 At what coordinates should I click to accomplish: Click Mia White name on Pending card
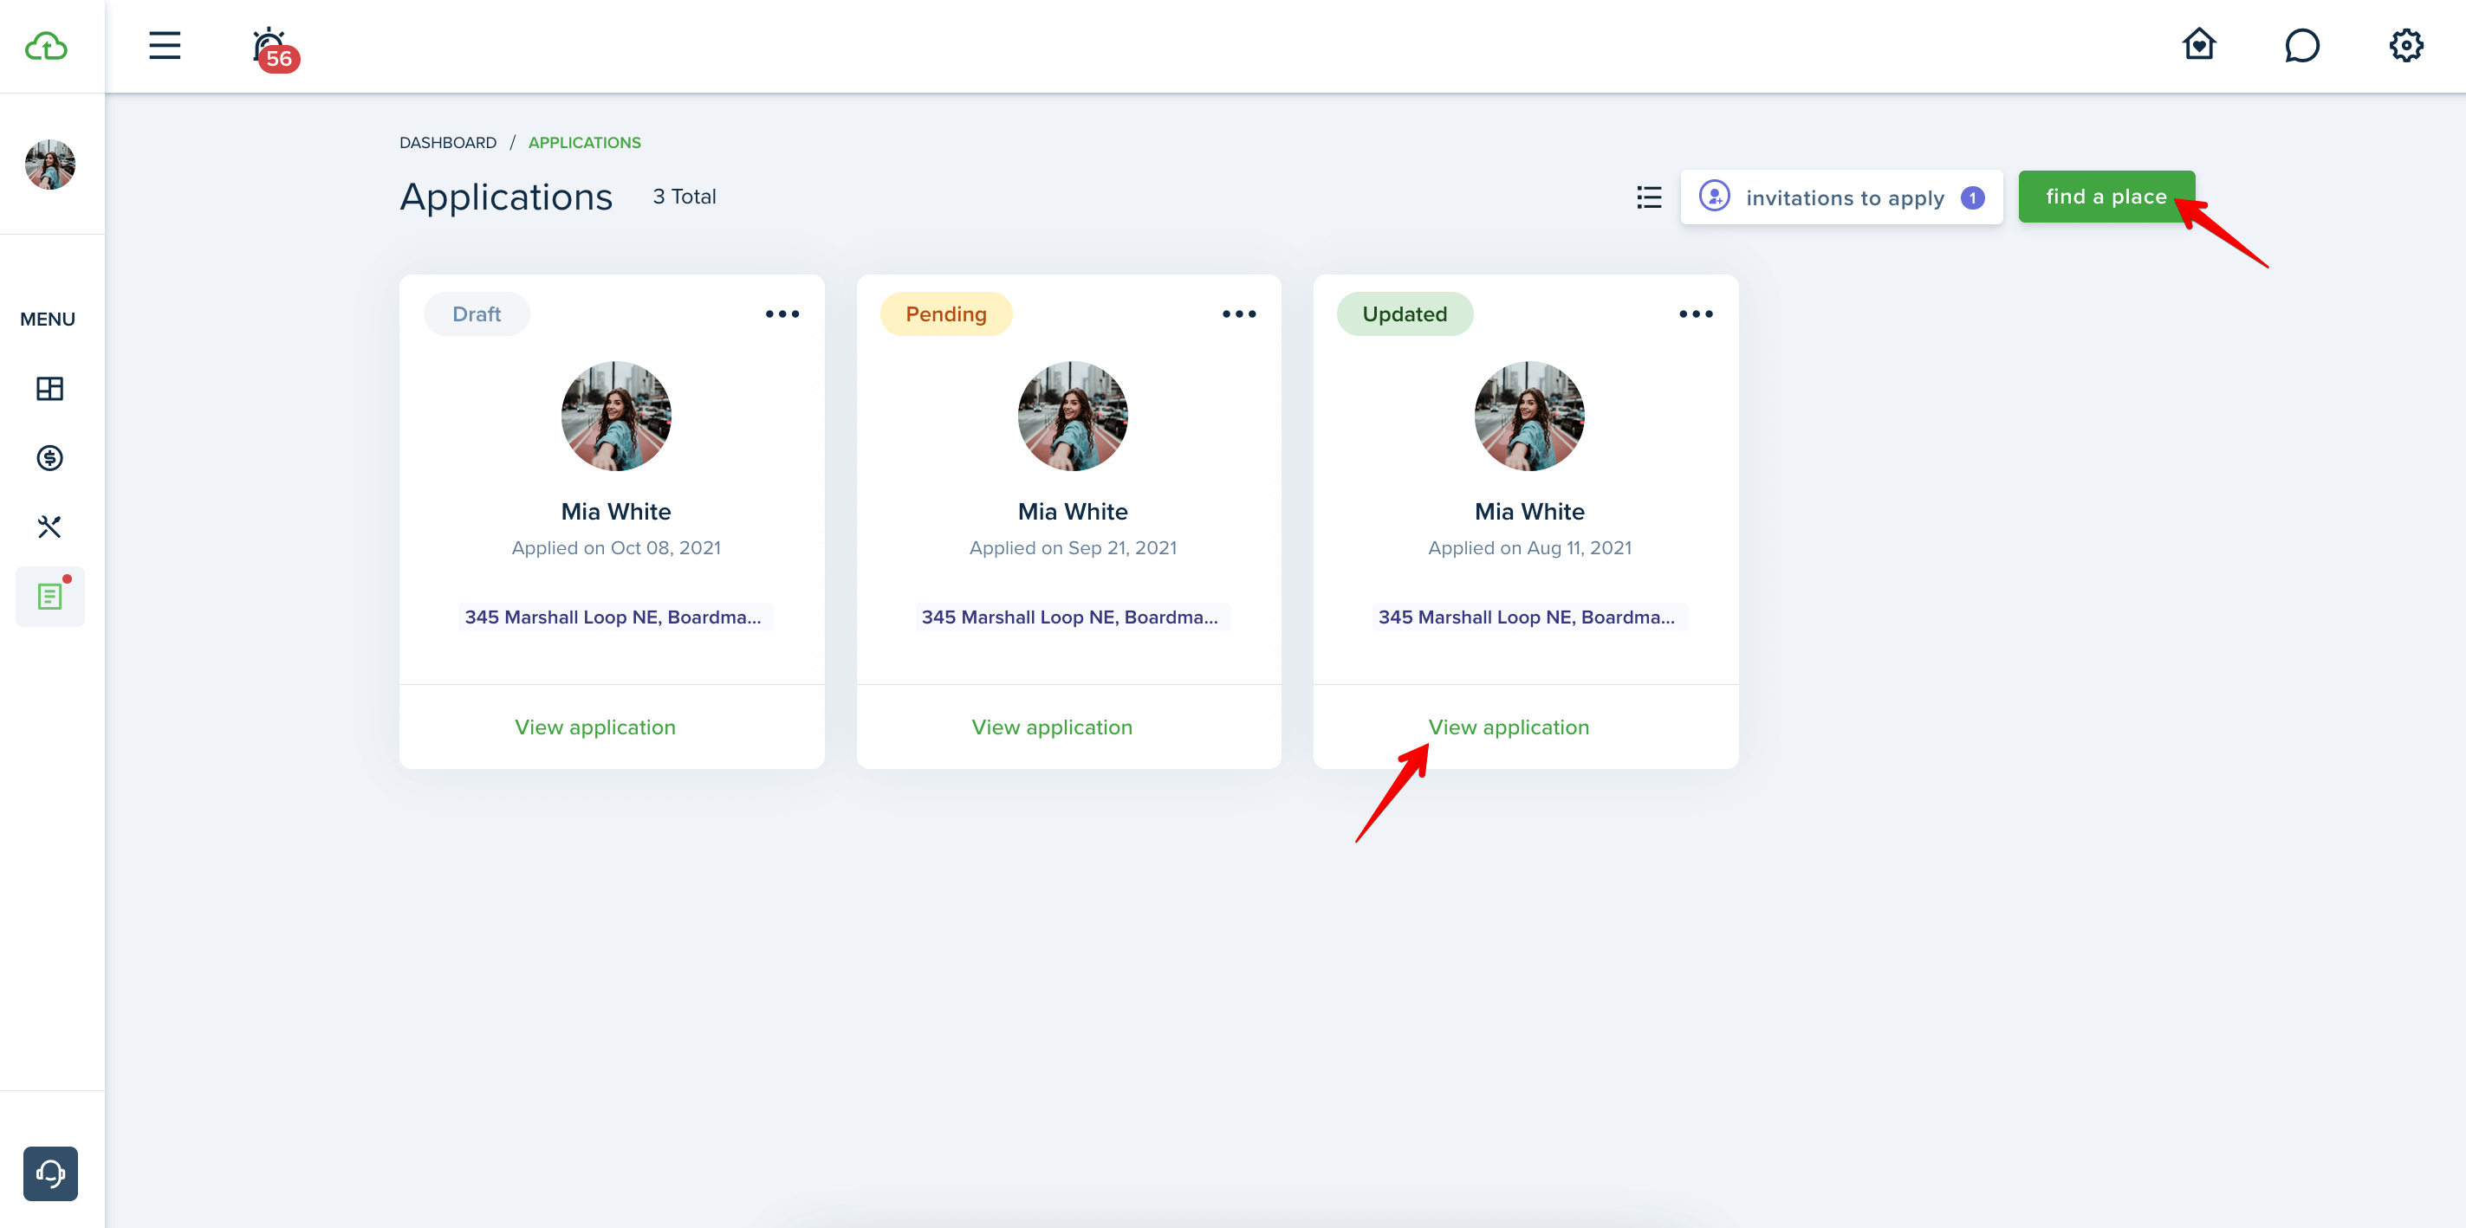1072,511
